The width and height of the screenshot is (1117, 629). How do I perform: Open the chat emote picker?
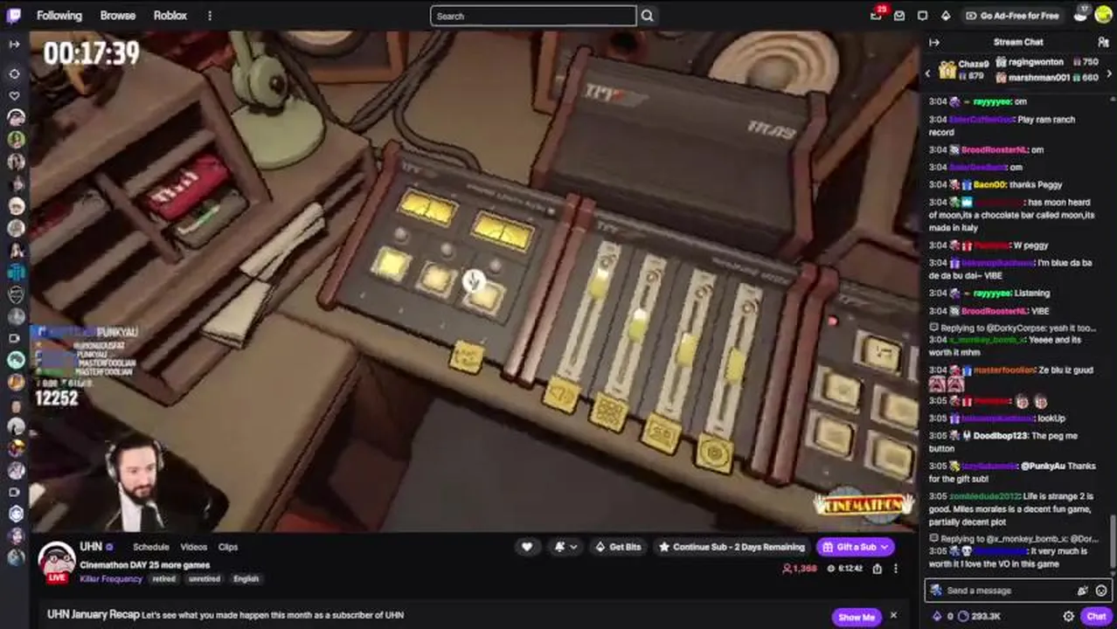coord(1100,591)
